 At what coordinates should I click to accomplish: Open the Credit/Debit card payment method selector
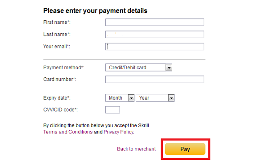click(138, 67)
